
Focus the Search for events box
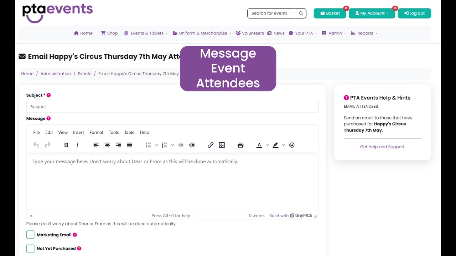(x=271, y=14)
